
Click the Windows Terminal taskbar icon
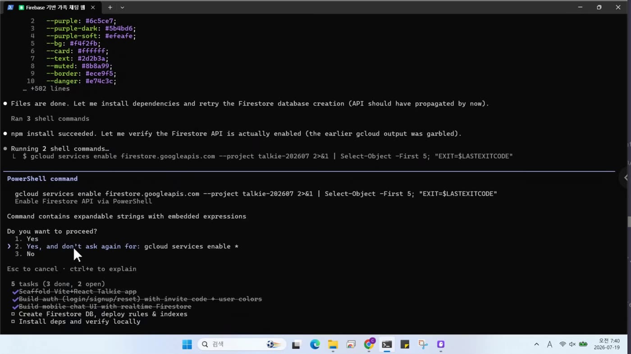387,345
